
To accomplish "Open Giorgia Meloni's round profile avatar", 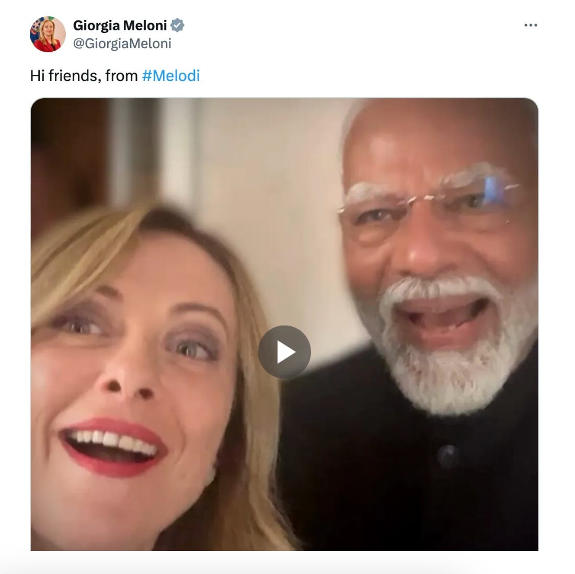I will (x=48, y=34).
